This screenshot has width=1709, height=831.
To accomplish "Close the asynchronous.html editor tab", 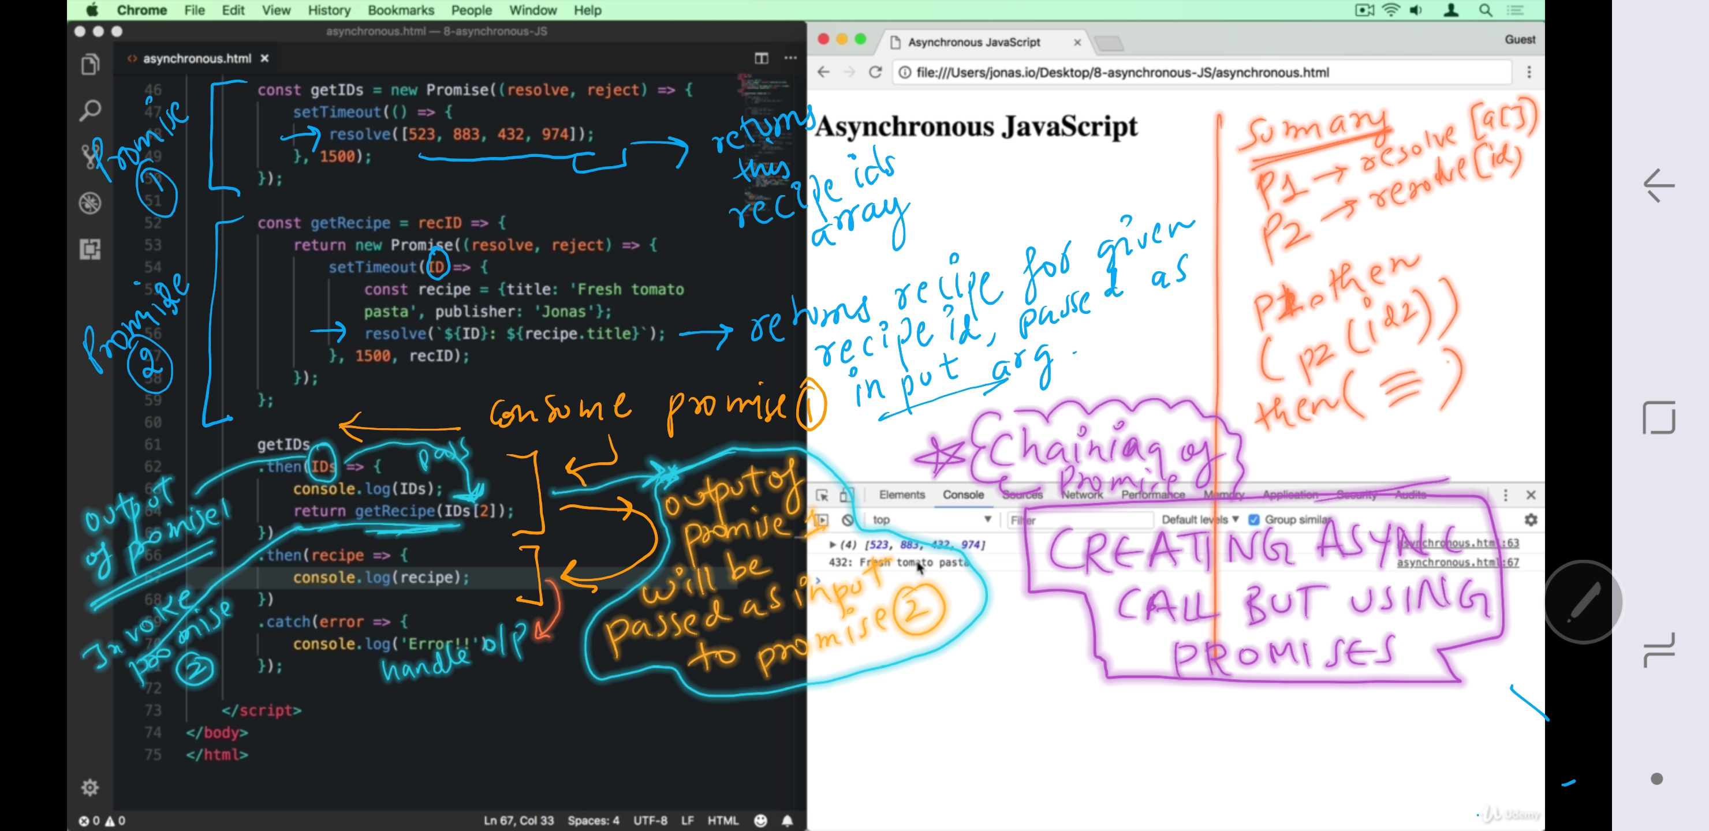I will (264, 58).
